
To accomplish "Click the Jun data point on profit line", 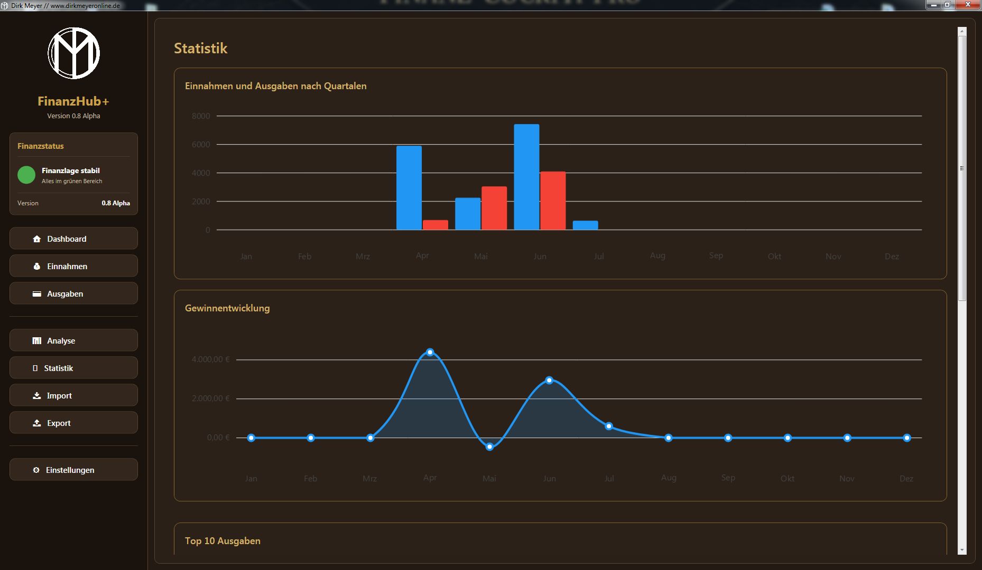I will [549, 380].
